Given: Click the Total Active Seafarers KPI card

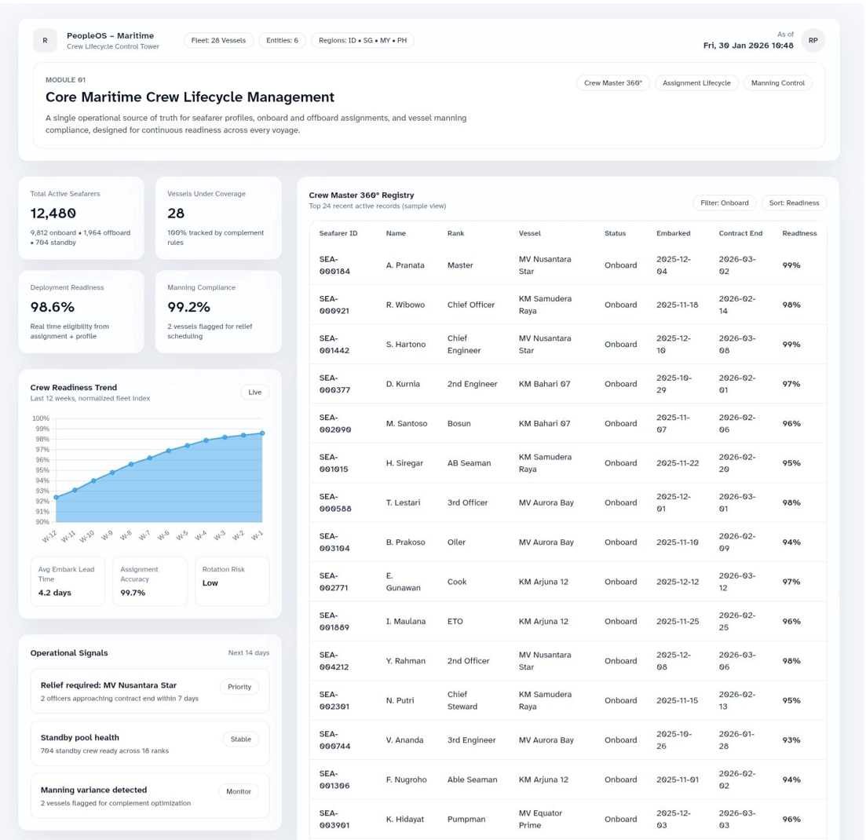Looking at the screenshot, I should point(80,217).
